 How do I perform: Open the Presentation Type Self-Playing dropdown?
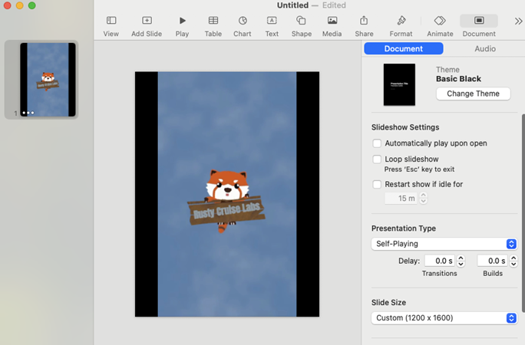(444, 244)
